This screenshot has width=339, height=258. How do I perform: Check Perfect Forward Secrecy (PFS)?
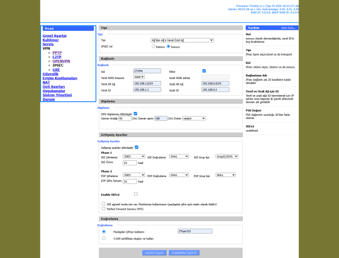point(103,208)
